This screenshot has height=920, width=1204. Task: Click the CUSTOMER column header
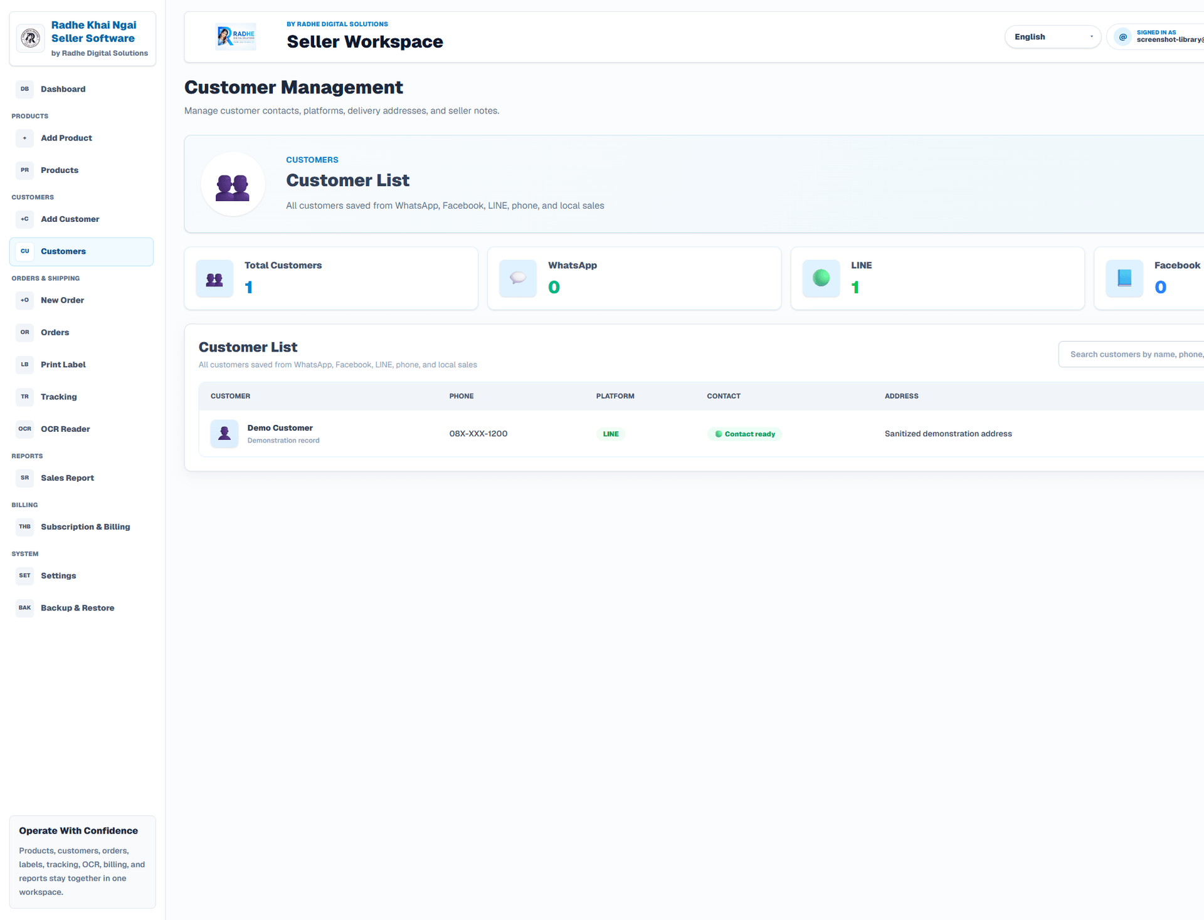click(x=230, y=396)
